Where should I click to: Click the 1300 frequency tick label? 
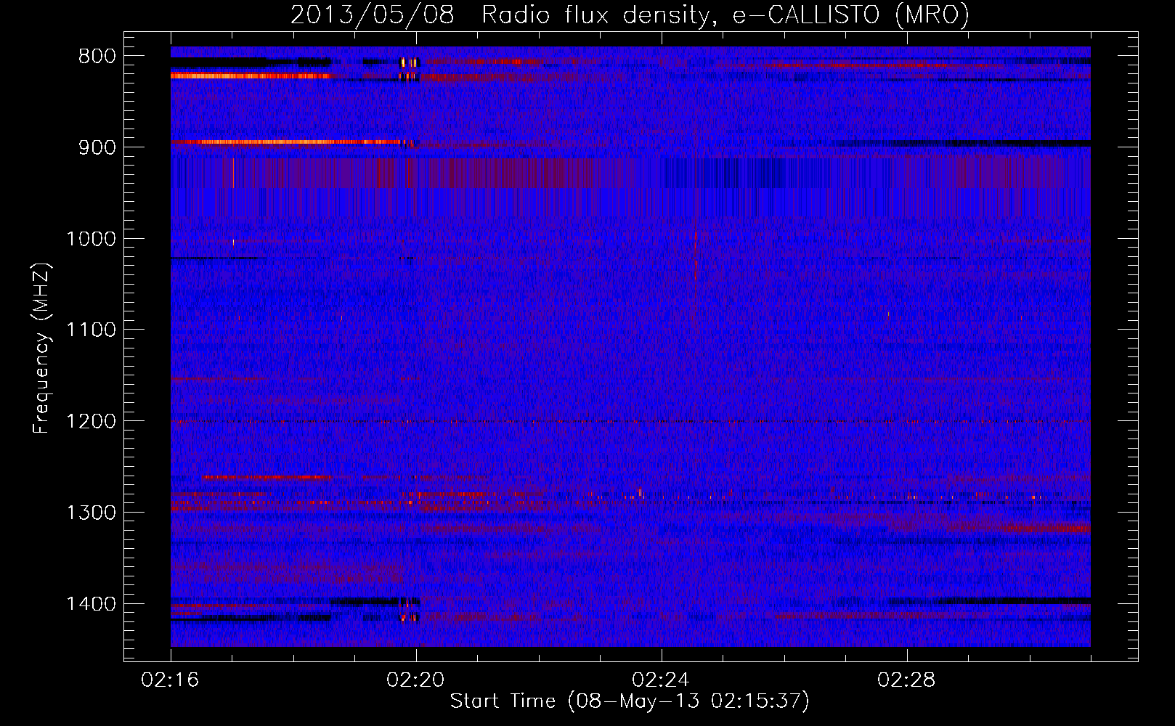coord(91,513)
